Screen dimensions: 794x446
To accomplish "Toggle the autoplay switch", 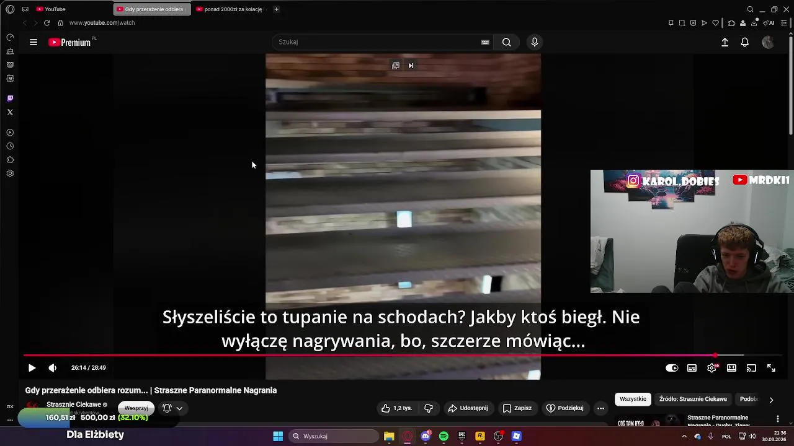I will 672,368.
